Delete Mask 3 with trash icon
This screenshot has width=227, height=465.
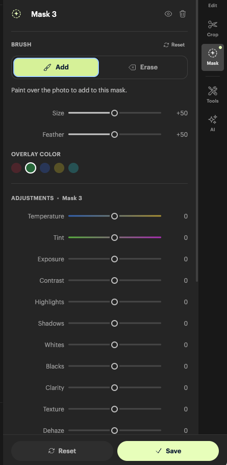click(x=183, y=14)
